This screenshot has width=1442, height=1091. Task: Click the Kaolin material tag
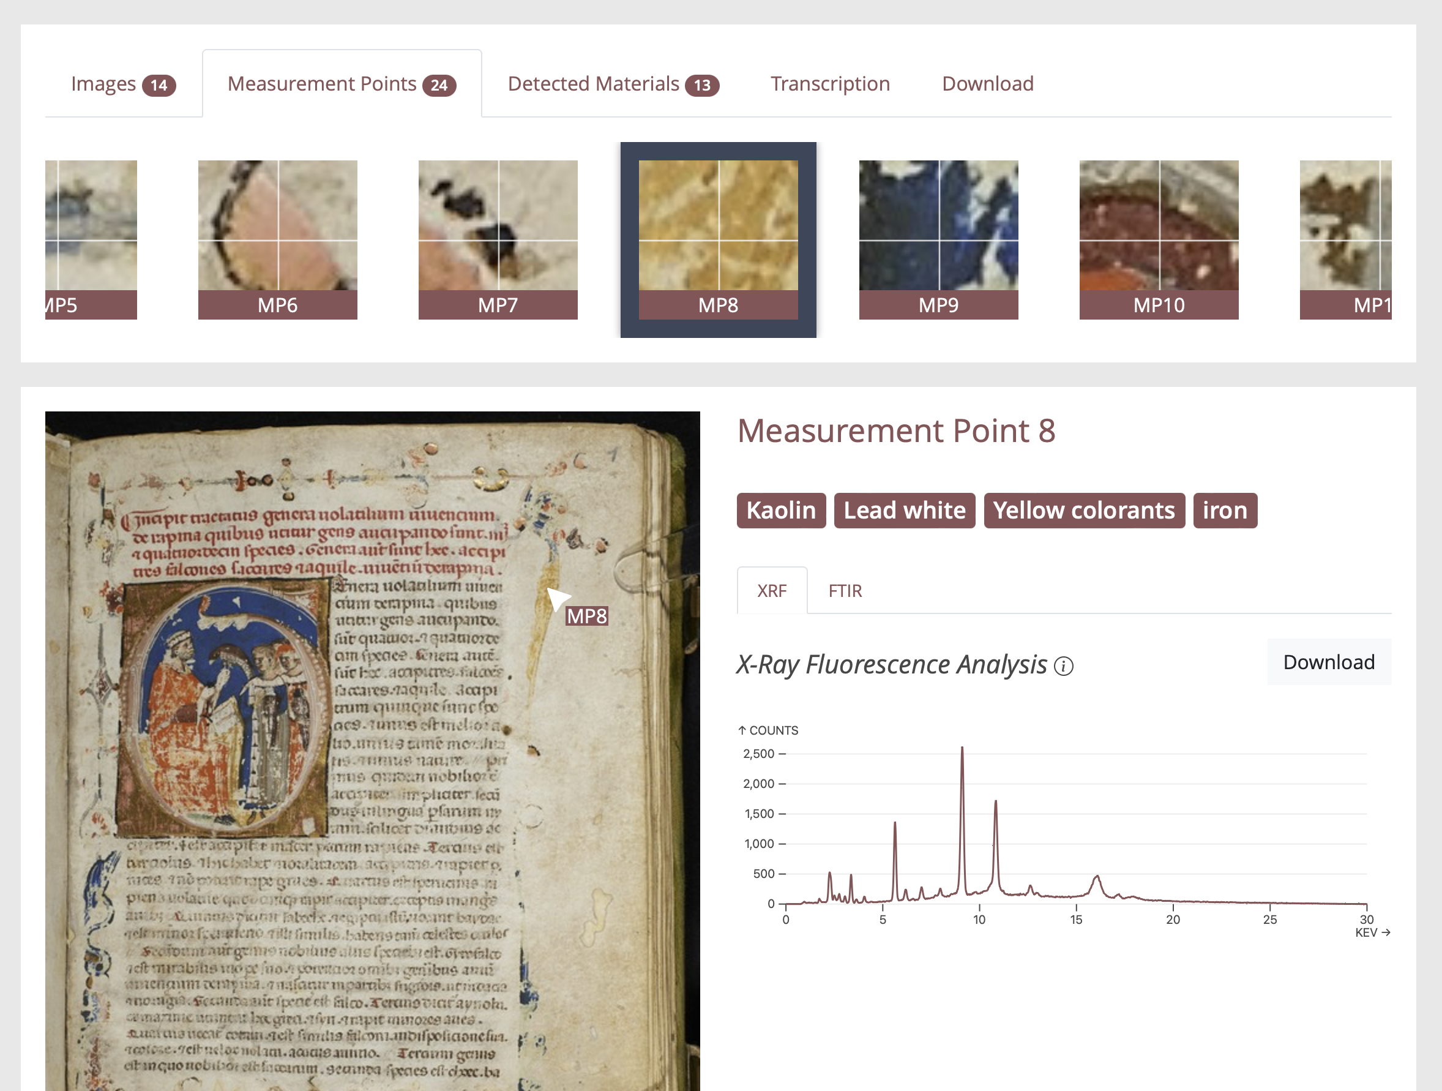click(781, 510)
